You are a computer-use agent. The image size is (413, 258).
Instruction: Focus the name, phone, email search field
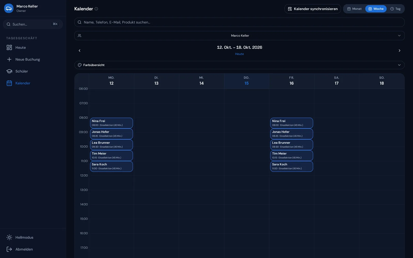pyautogui.click(x=239, y=22)
